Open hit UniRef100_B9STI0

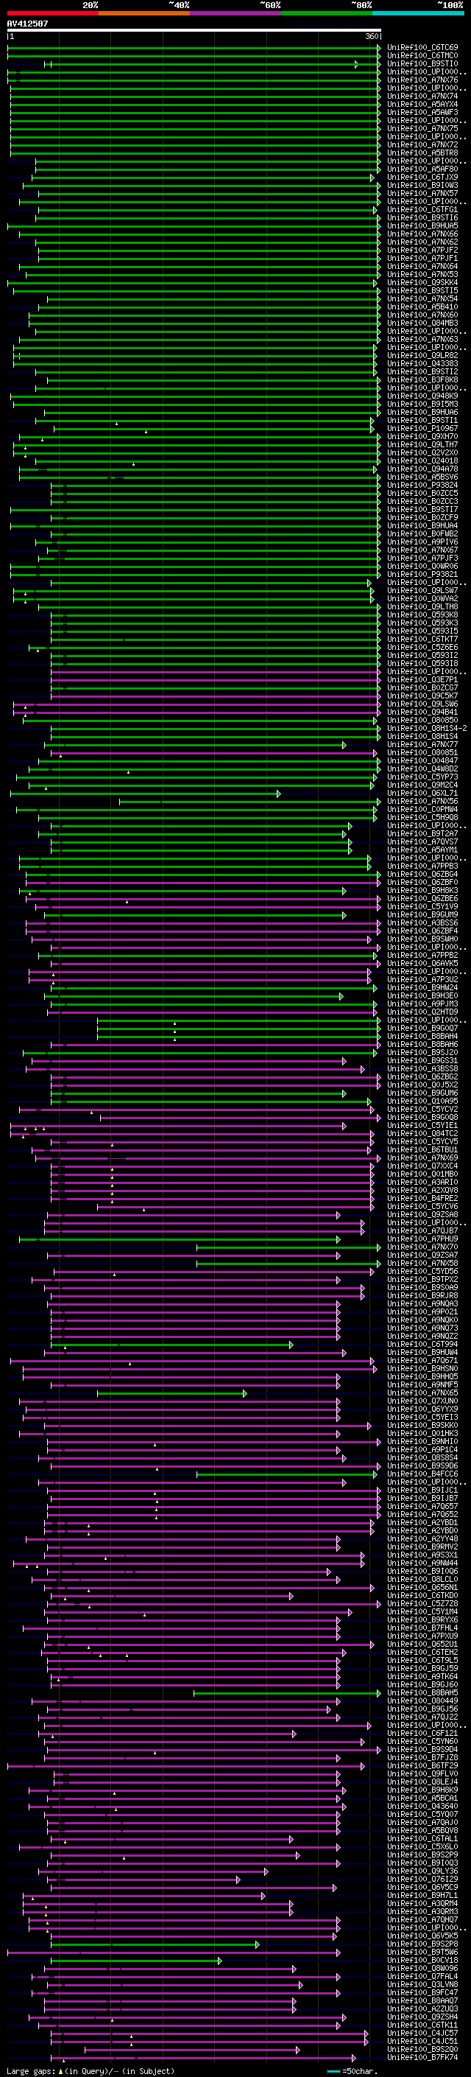(x=422, y=63)
